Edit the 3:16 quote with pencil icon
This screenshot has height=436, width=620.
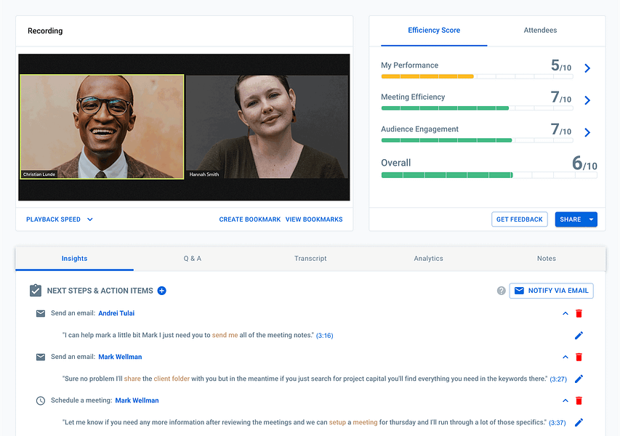click(579, 335)
